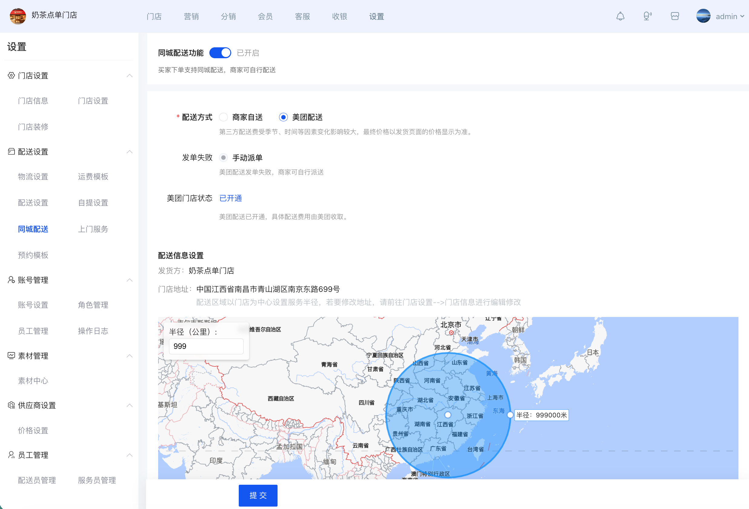Collapse the 素材管理 sidebar group
The image size is (749, 509).
tap(130, 356)
